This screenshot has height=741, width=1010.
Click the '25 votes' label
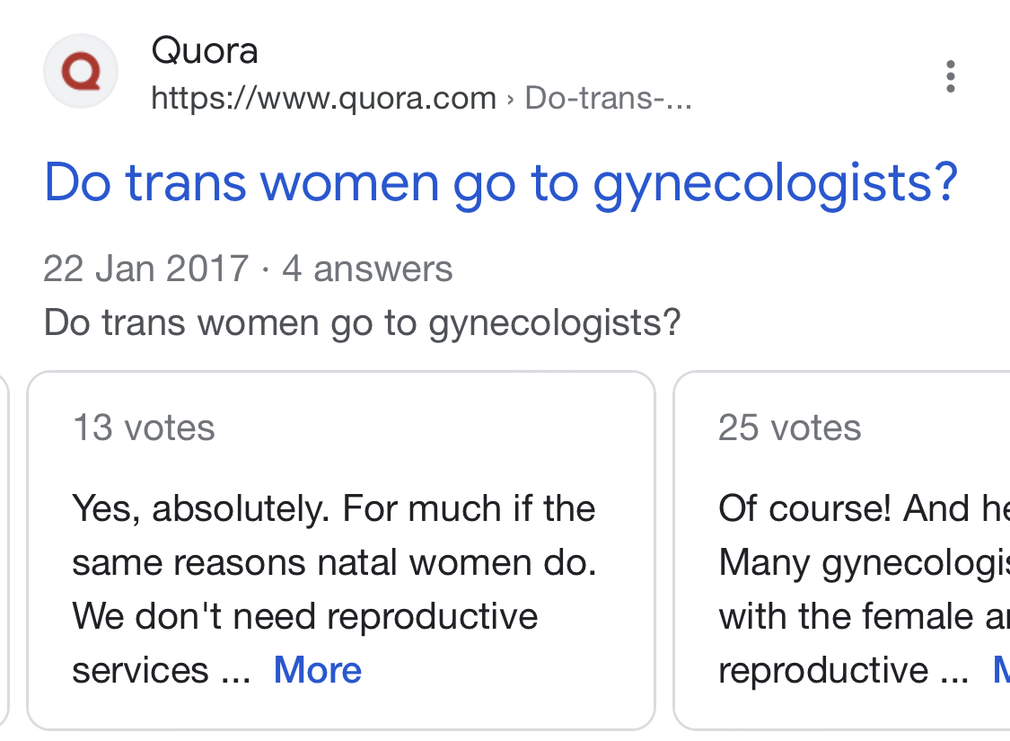click(x=790, y=428)
